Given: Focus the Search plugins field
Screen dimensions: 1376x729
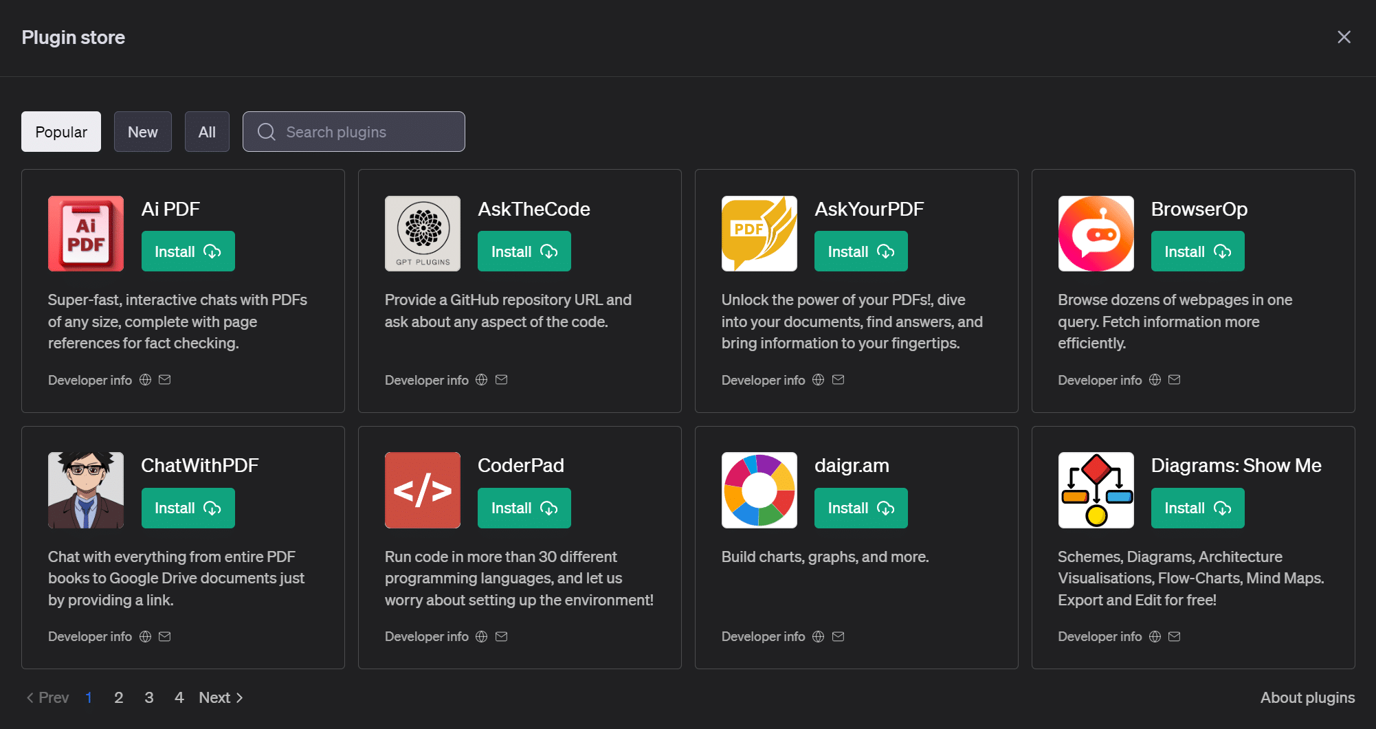Looking at the screenshot, I should pos(364,132).
